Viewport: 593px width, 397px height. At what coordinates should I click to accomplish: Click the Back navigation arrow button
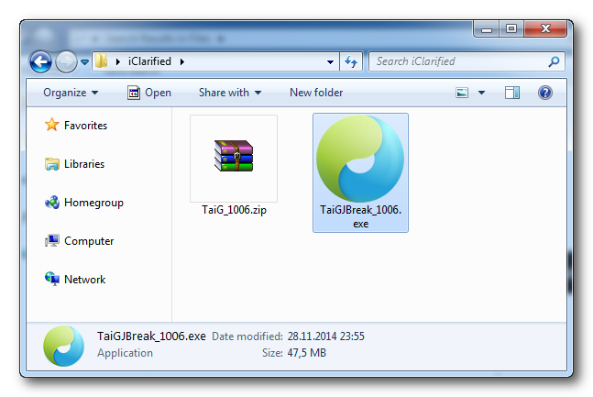(x=41, y=61)
